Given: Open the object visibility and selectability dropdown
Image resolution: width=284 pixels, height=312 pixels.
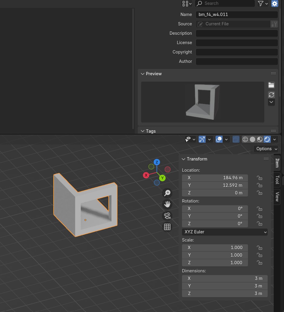Looking at the screenshot, I should [x=190, y=139].
